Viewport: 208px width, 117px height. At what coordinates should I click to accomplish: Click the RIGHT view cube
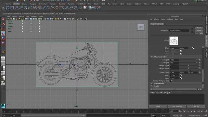pyautogui.click(x=141, y=27)
